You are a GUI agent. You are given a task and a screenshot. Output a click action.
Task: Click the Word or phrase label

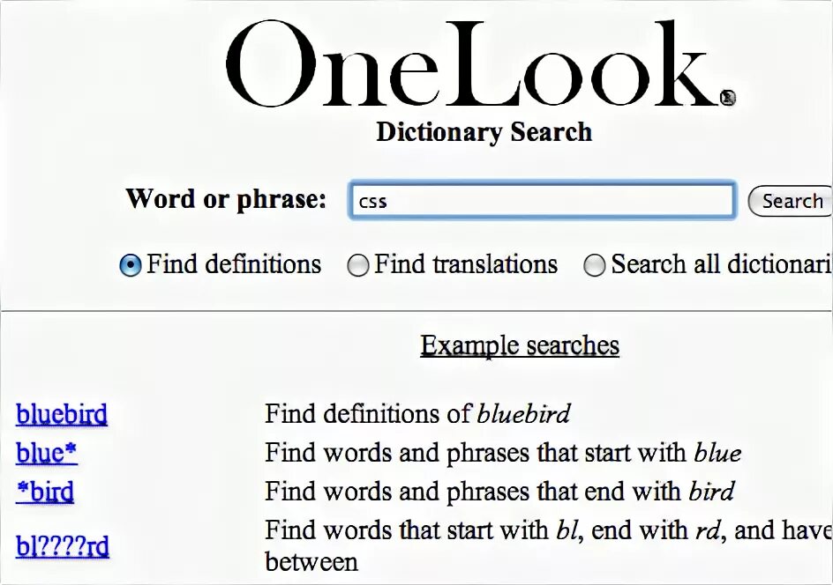coord(226,199)
